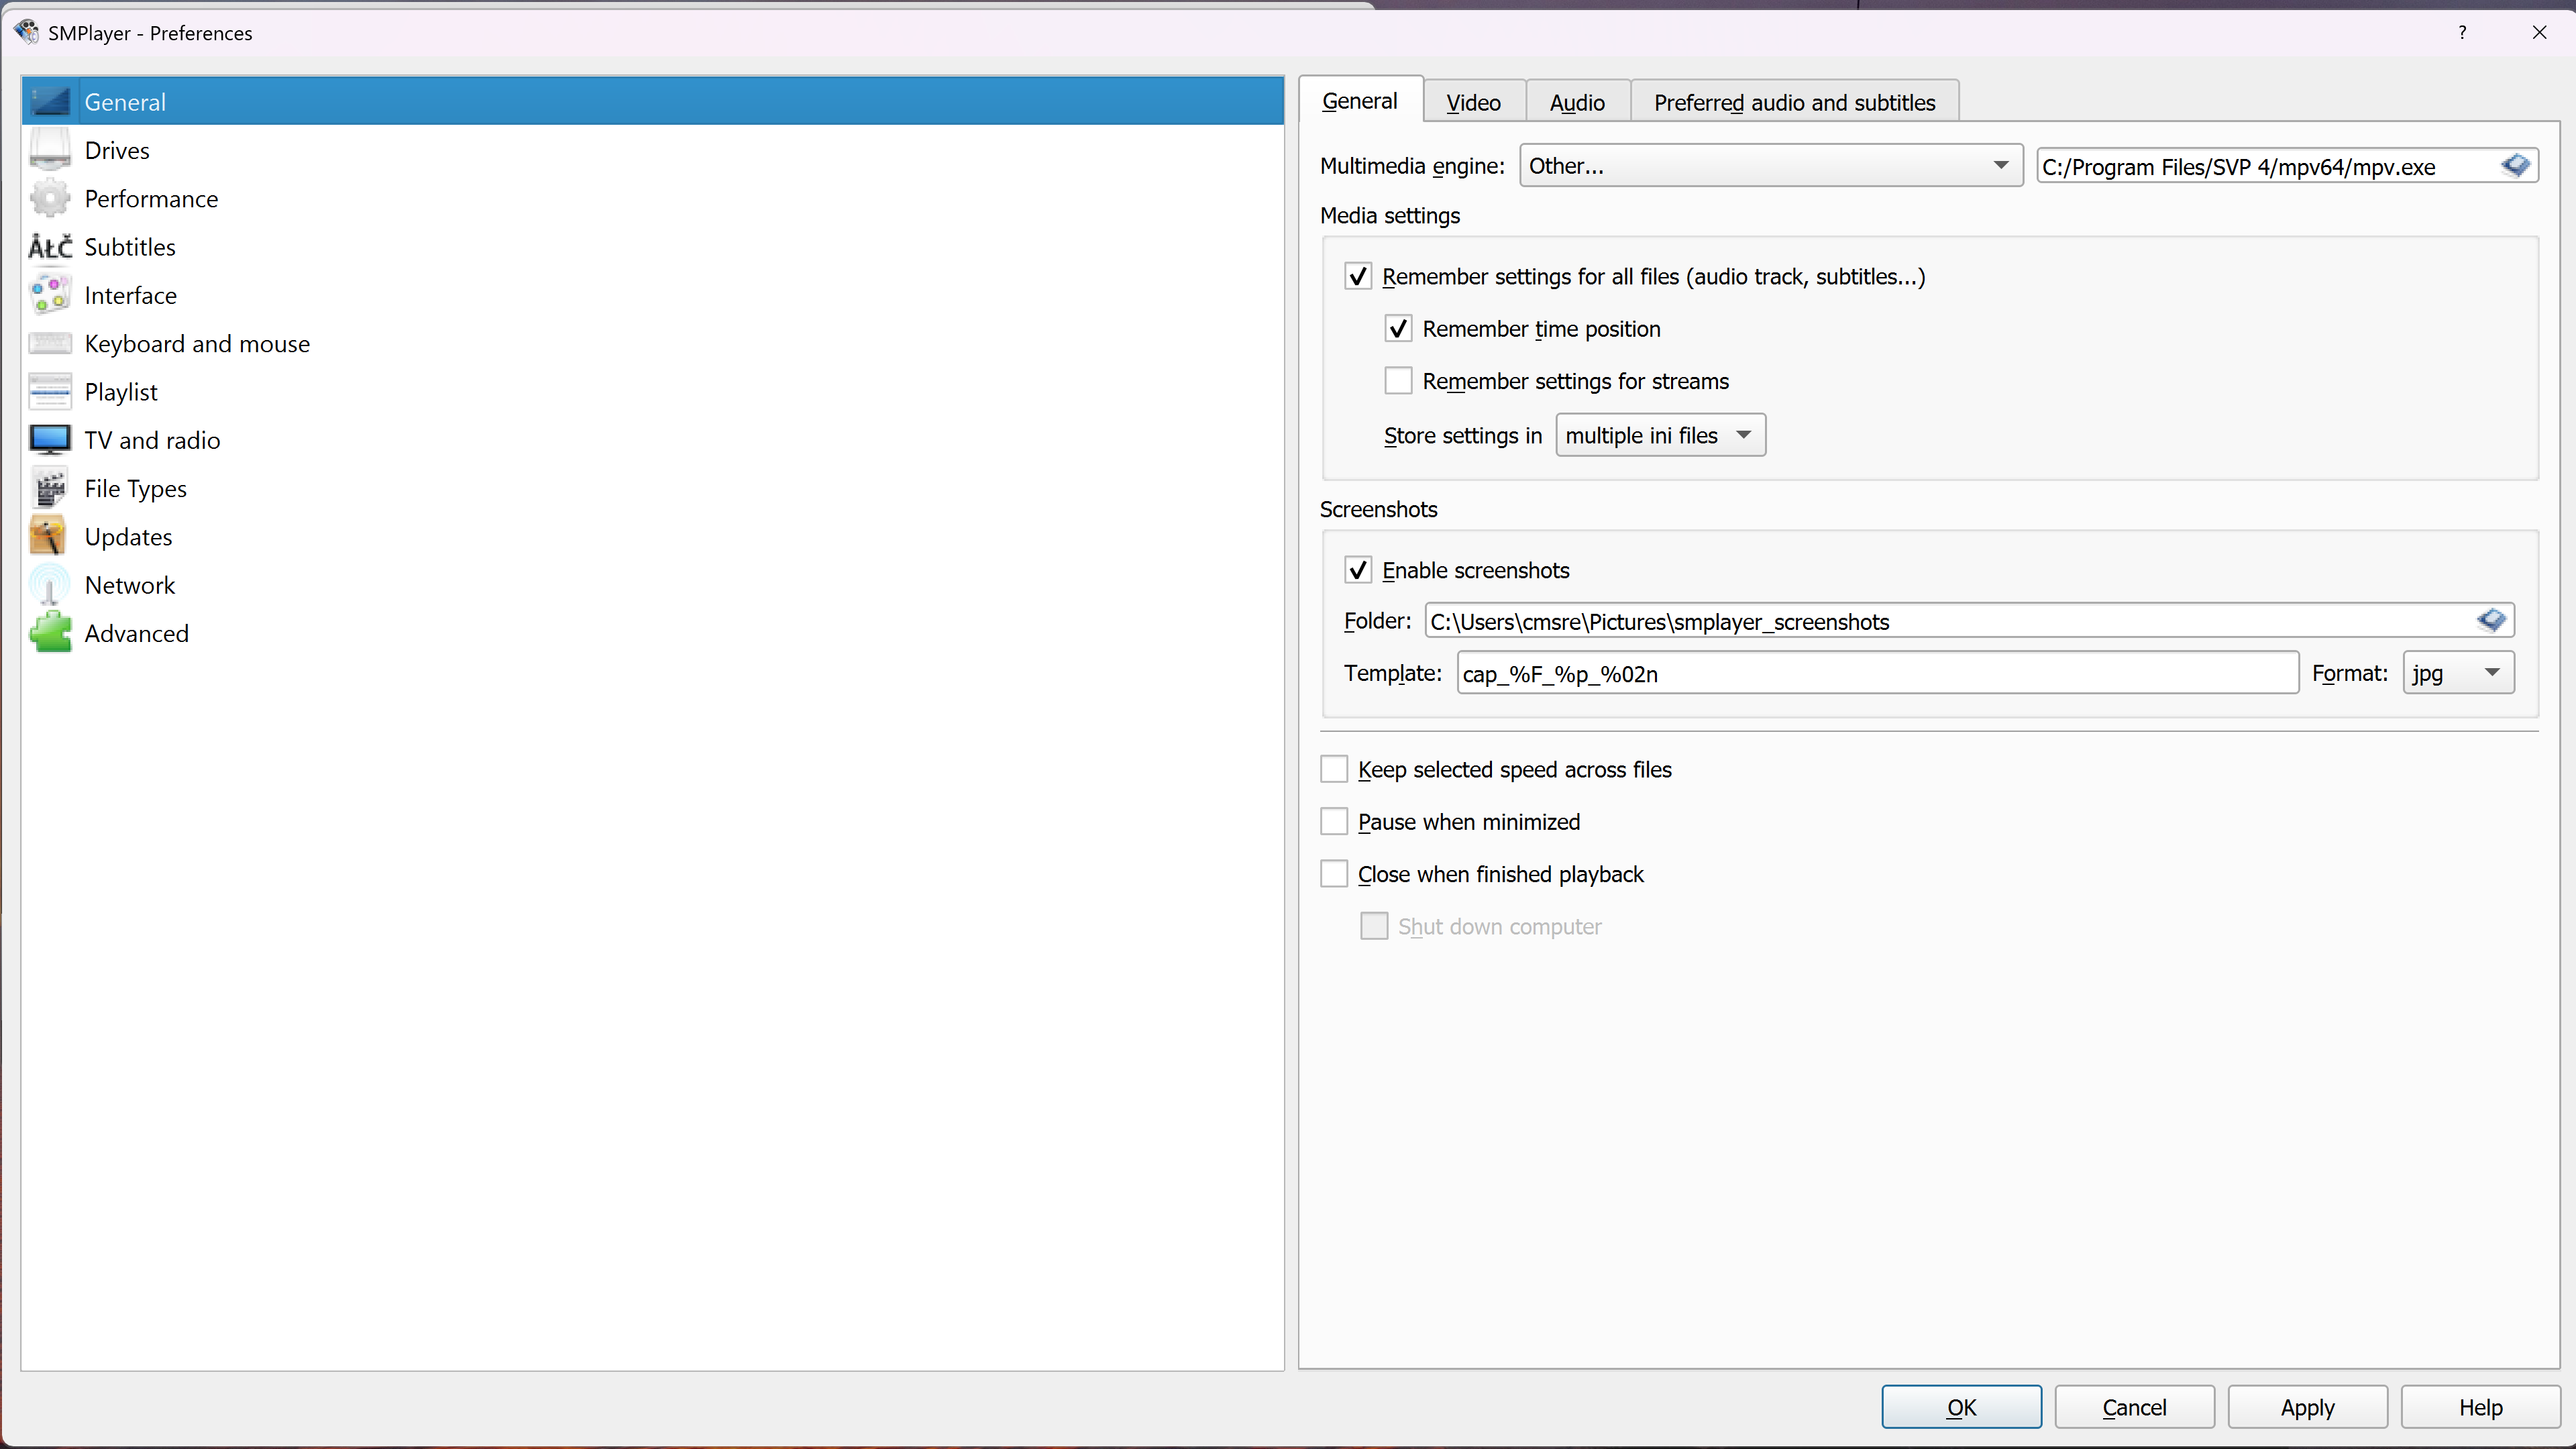The width and height of the screenshot is (2576, 1449).
Task: Select Performance in the preferences list
Action: pyautogui.click(x=653, y=198)
